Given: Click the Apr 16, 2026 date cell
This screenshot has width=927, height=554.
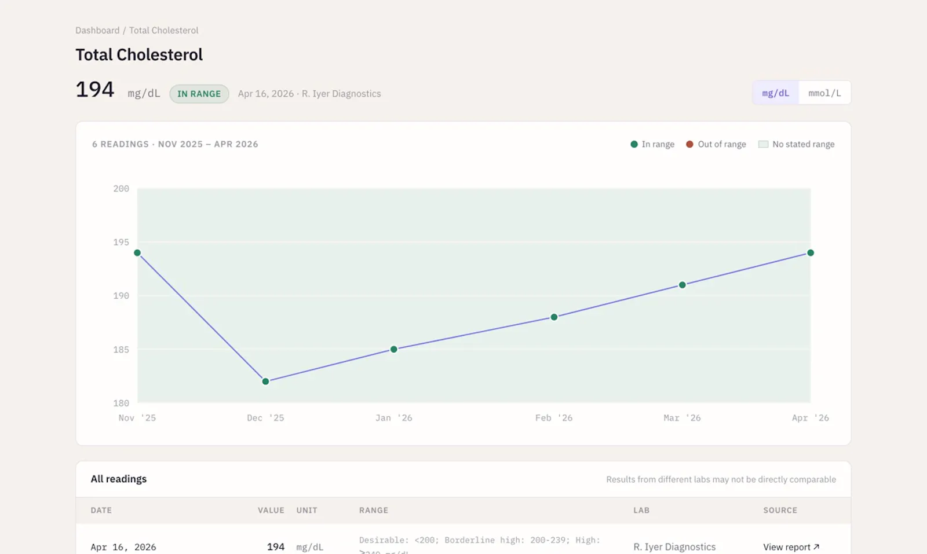Looking at the screenshot, I should click(123, 547).
